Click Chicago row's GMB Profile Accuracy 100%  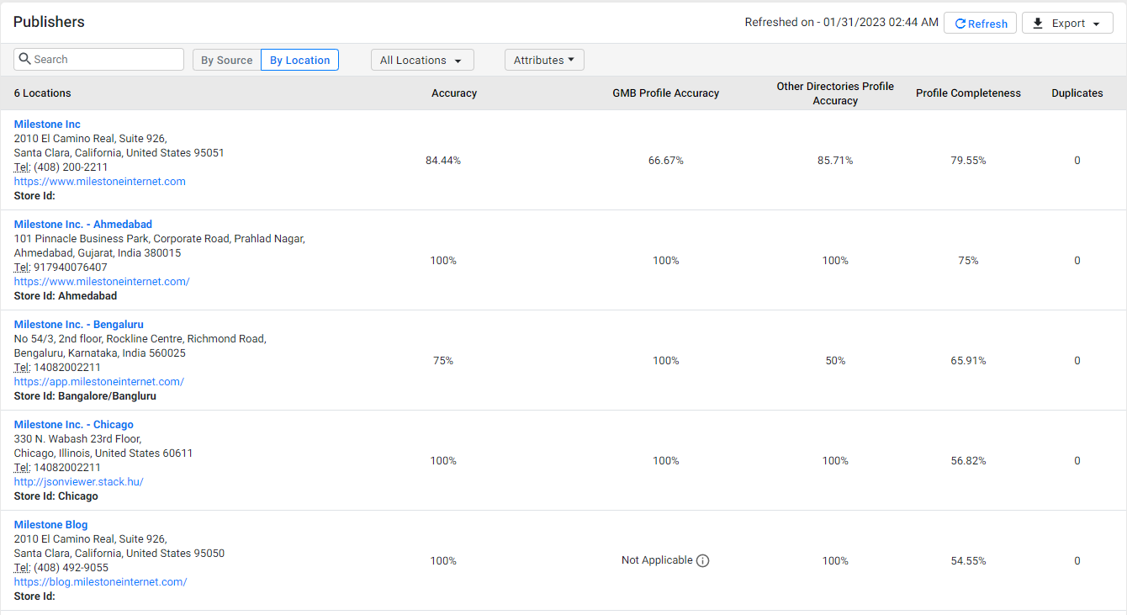(x=666, y=461)
